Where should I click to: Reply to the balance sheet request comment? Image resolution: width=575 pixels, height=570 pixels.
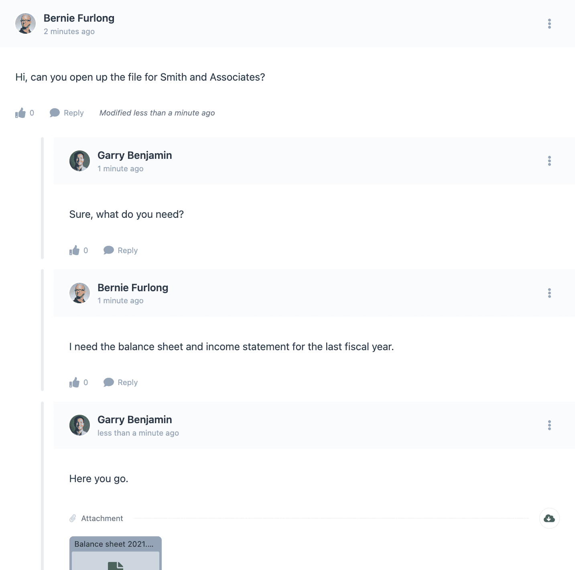[x=120, y=383]
